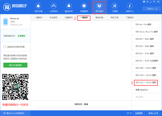Image resolution: width=162 pixels, height=116 pixels.
Task: Select iOS 9.0 ~ 9.0.2 越狱
Action: [x=147, y=46]
